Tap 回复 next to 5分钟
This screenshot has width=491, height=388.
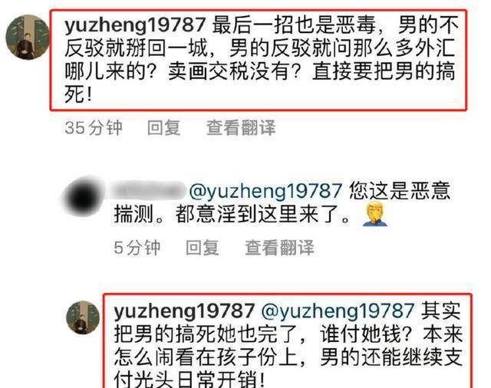pos(202,248)
